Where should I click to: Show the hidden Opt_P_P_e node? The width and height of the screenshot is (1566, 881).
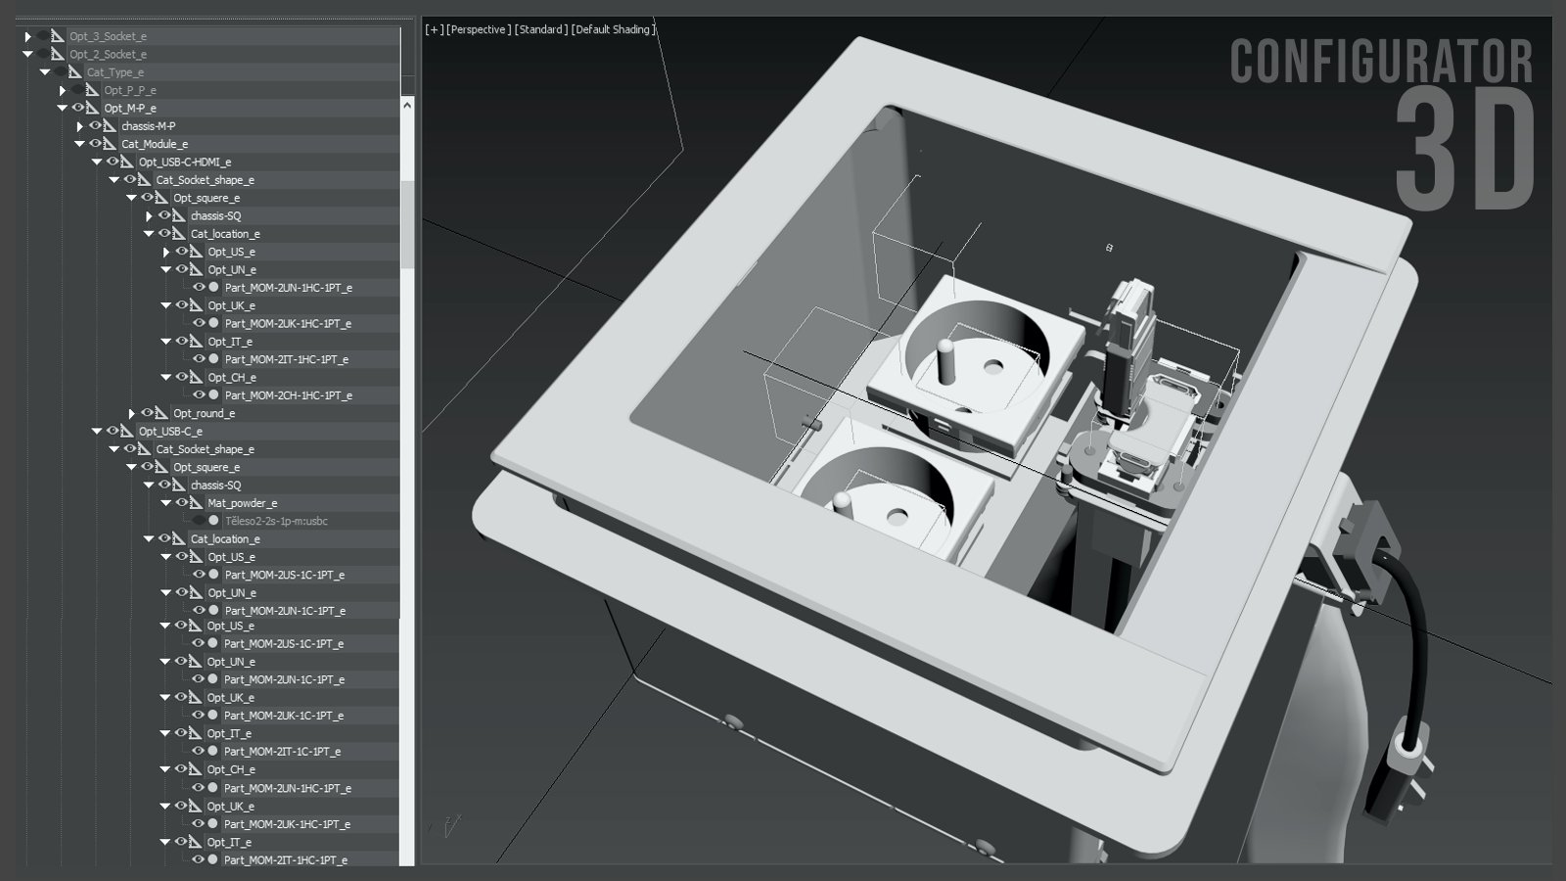coord(78,90)
